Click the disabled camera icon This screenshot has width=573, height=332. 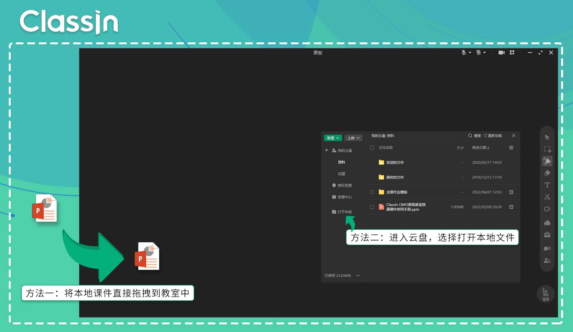click(x=478, y=53)
